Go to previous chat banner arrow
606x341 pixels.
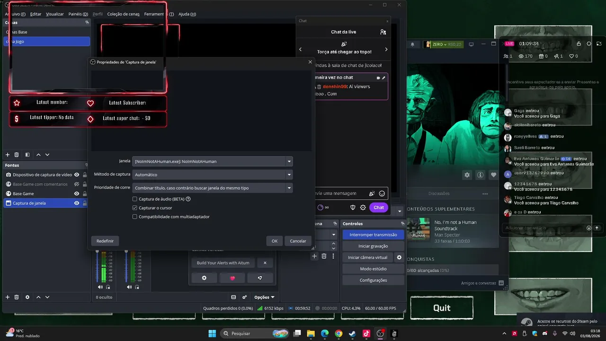coord(300,49)
